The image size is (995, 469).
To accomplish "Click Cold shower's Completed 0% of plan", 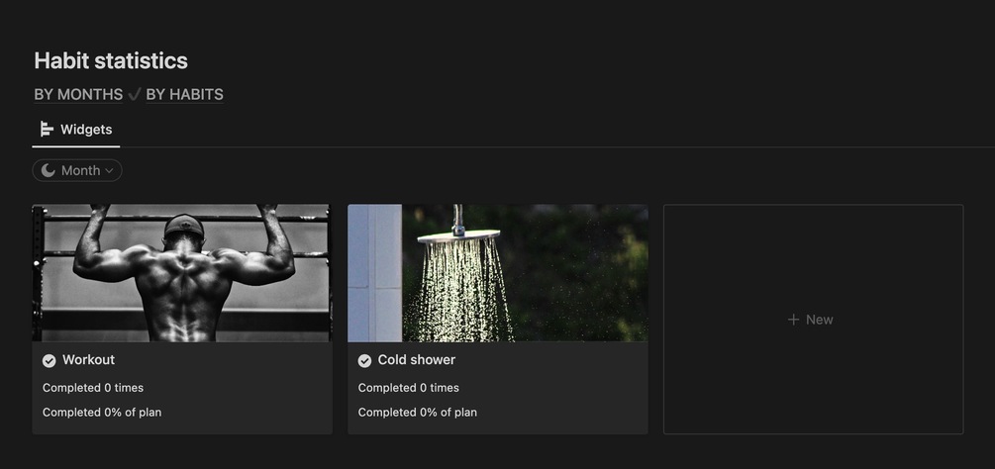I will point(418,413).
